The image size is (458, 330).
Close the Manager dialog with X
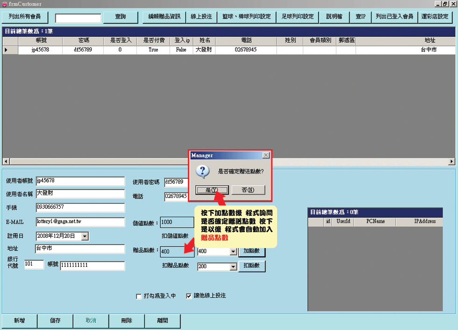tap(265, 155)
